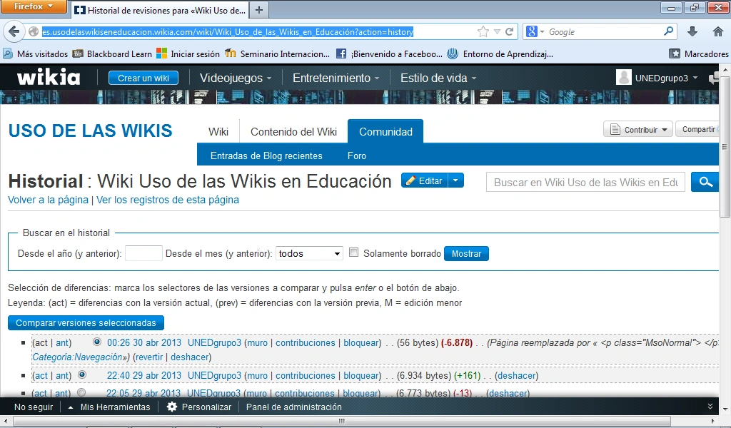731x428 pixels.
Task: Open the Firefox menu button
Action: [x=32, y=6]
